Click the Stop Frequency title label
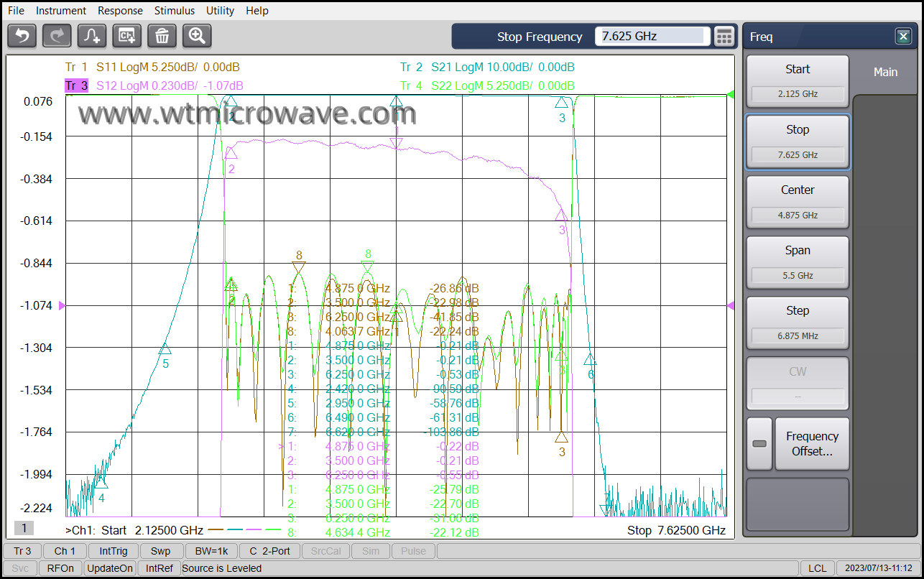 pos(540,37)
